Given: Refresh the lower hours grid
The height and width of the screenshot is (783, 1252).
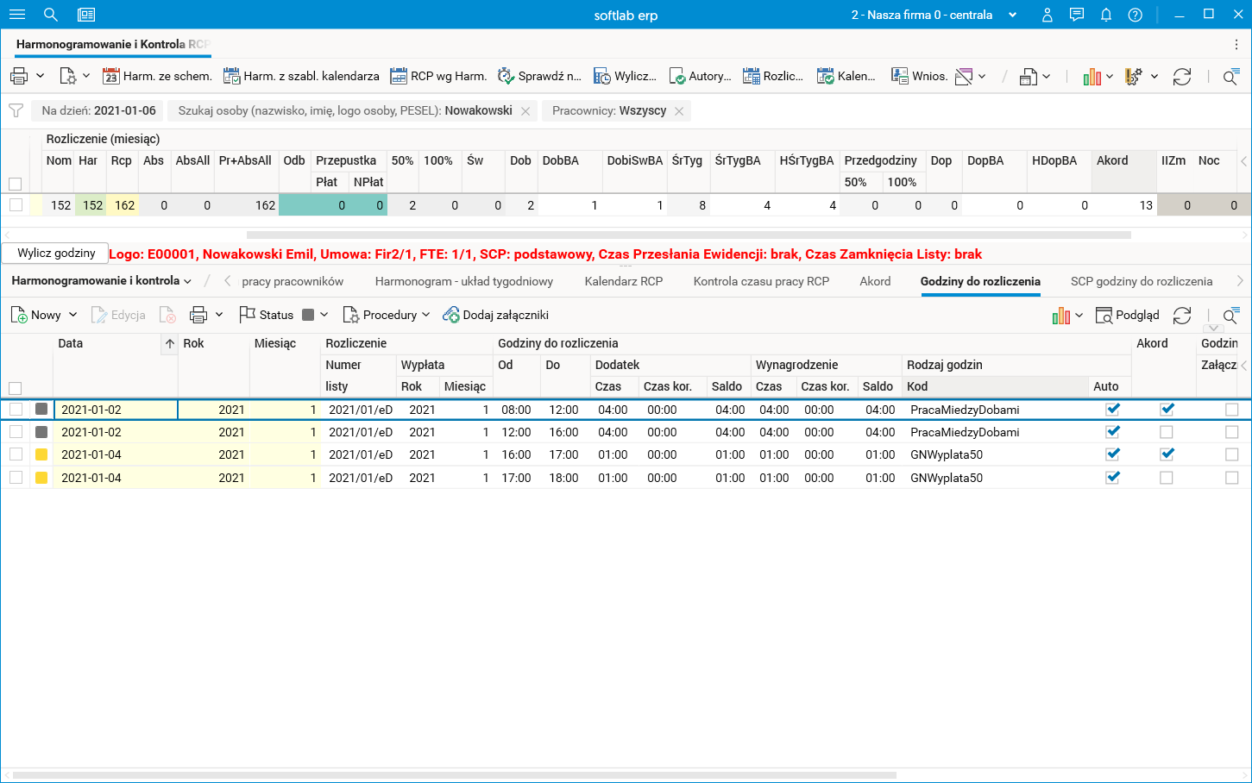Looking at the screenshot, I should [x=1182, y=316].
